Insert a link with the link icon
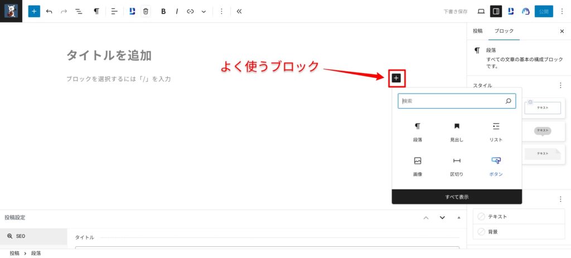571x258 pixels. click(x=190, y=11)
